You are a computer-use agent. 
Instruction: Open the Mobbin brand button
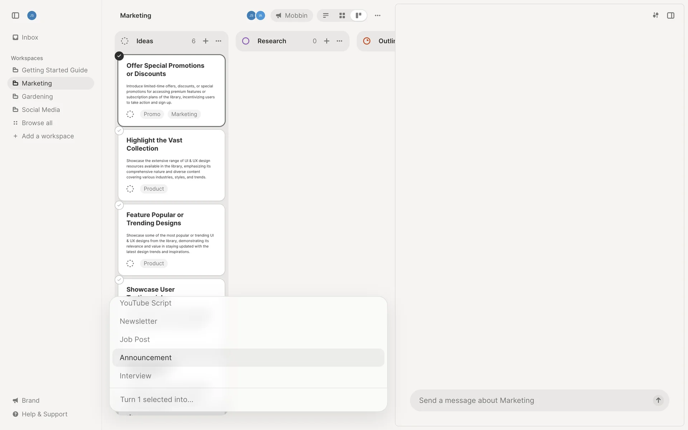click(292, 15)
